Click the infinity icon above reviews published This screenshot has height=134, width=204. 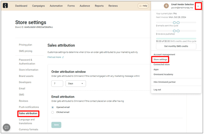176,31
